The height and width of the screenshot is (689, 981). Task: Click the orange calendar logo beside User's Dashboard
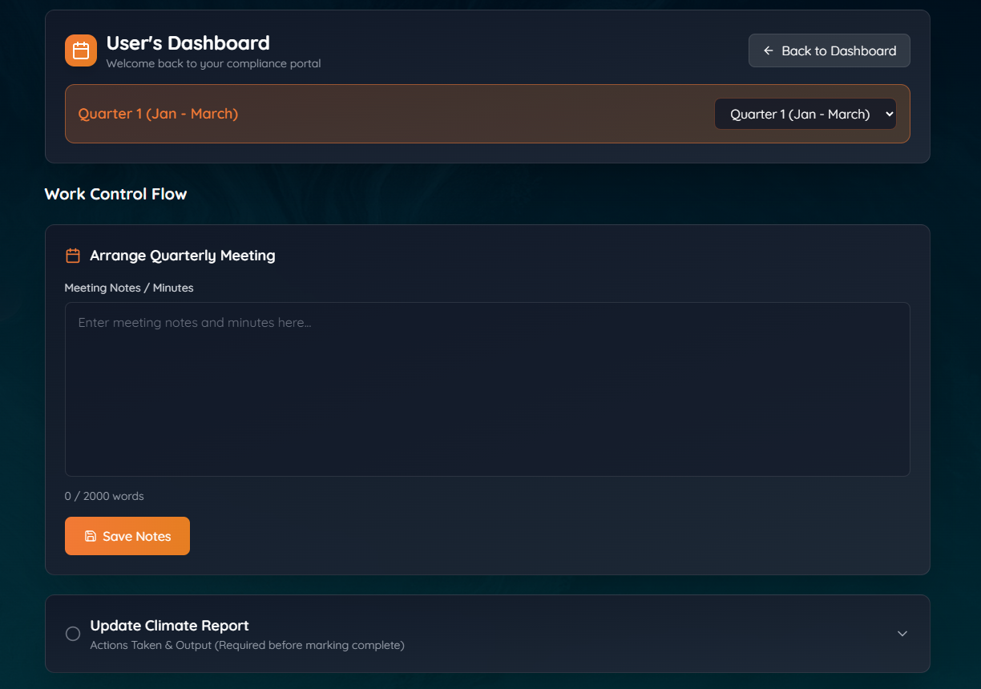(x=81, y=50)
